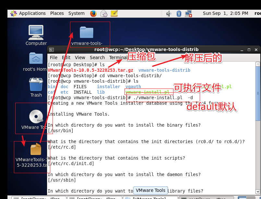This screenshot has height=199, width=261.
Task: Click the [/usr/bin] default path line
Action: pos(61,131)
